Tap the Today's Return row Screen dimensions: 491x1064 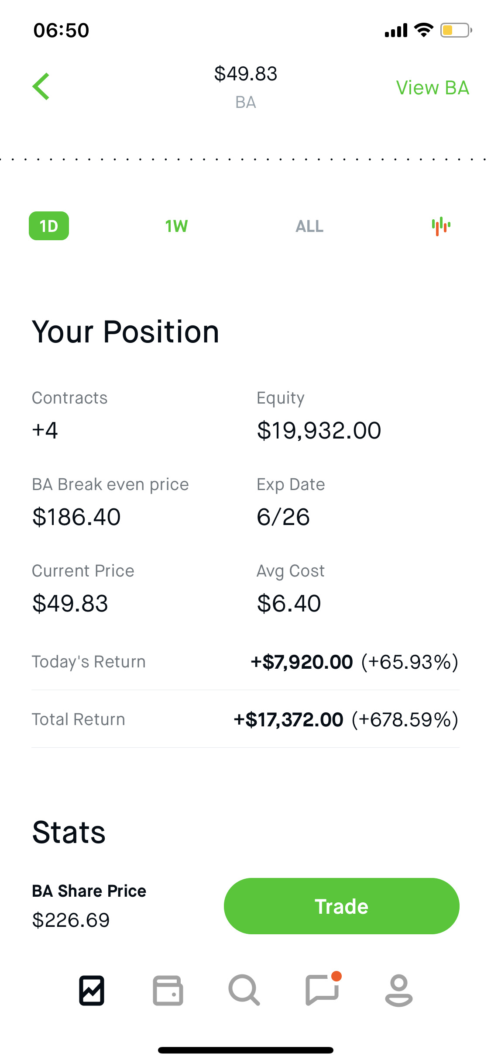[x=245, y=662]
